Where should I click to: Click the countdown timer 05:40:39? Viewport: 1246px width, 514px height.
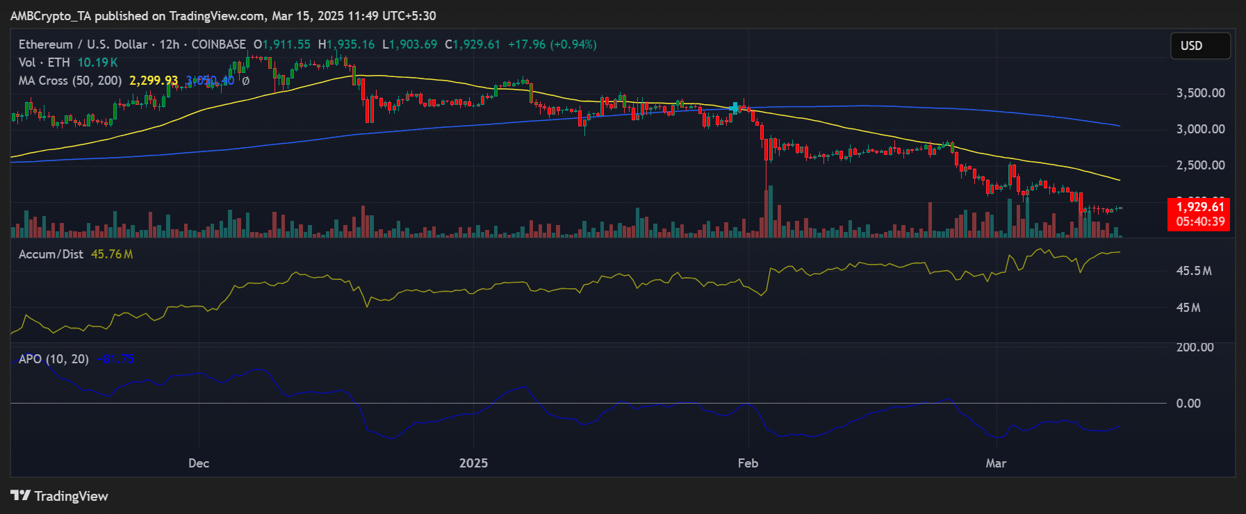[1200, 222]
